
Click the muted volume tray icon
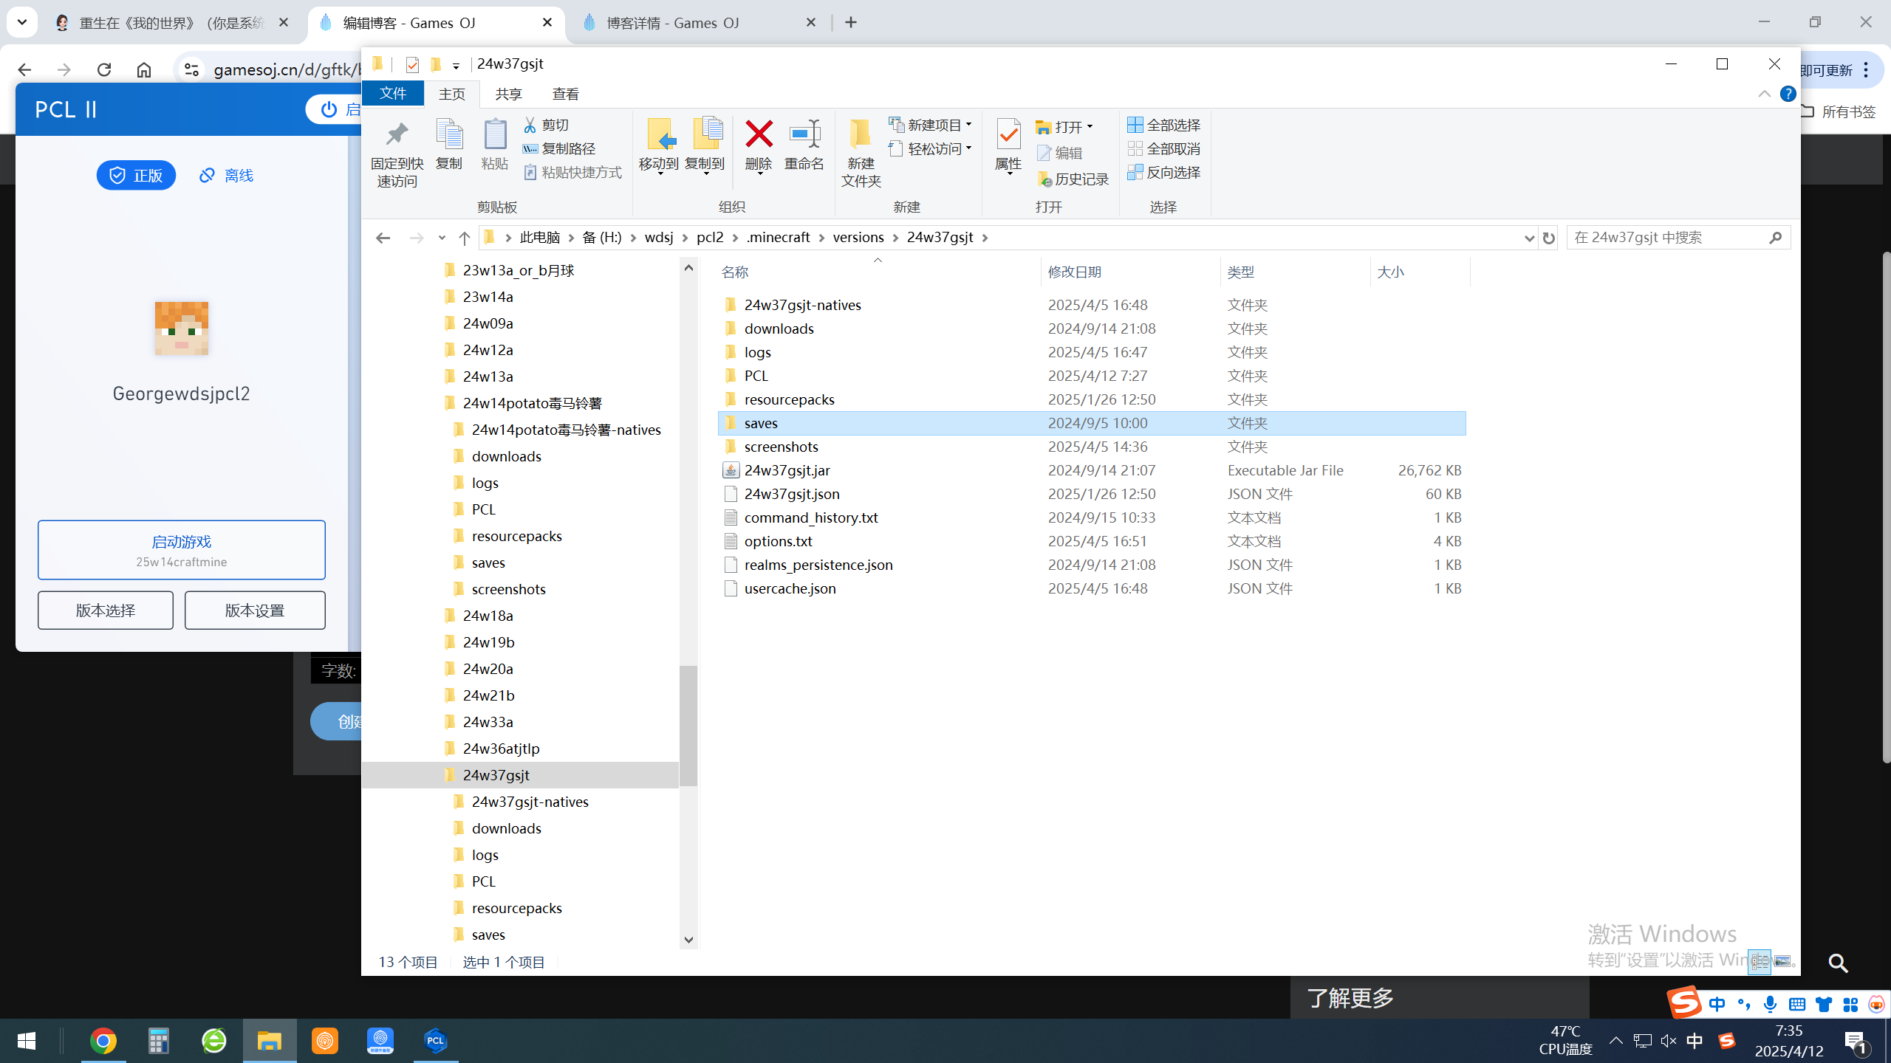click(x=1668, y=1041)
